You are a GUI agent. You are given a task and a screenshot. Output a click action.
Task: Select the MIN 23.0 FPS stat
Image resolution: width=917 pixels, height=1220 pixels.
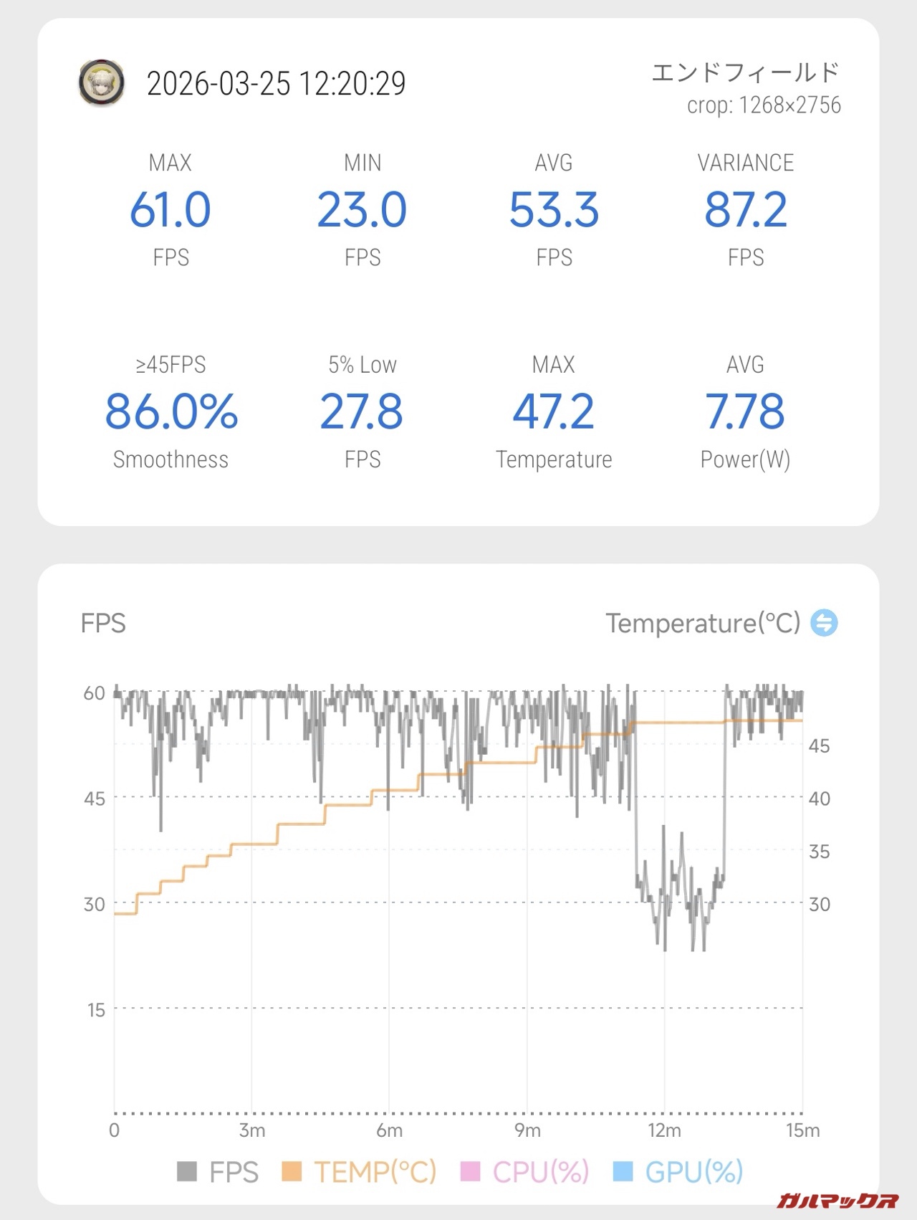coord(363,210)
